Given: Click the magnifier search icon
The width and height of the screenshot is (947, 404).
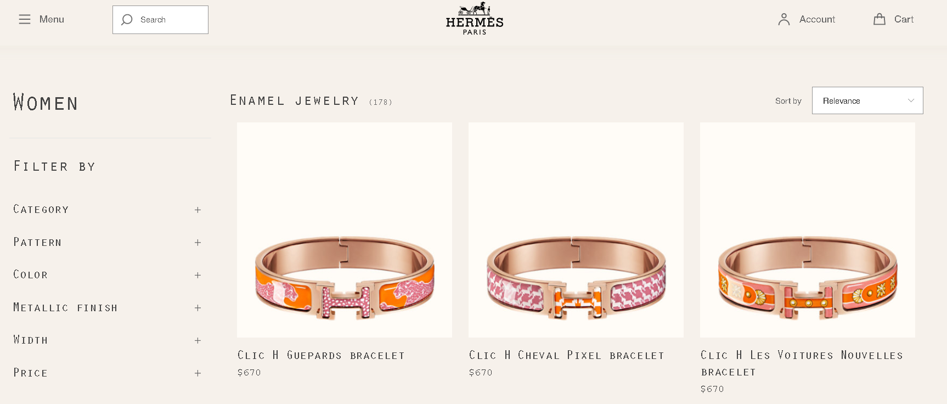Looking at the screenshot, I should pyautogui.click(x=127, y=20).
